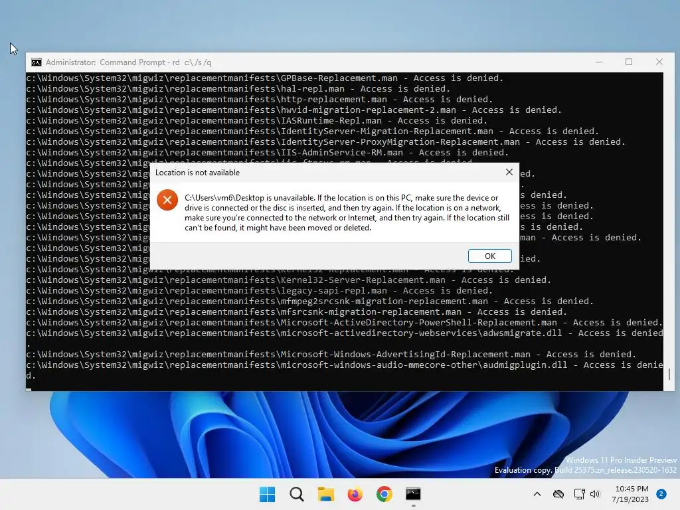680x510 pixels.
Task: Click the IdentityServer-ProxyMigration-Replacement.man line
Action: point(325,142)
